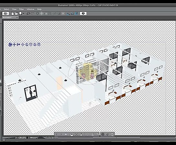Click eighth icon in 3D object launcher

click(x=93, y=134)
